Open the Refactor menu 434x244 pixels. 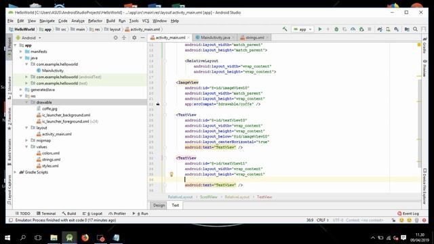[x=95, y=21]
